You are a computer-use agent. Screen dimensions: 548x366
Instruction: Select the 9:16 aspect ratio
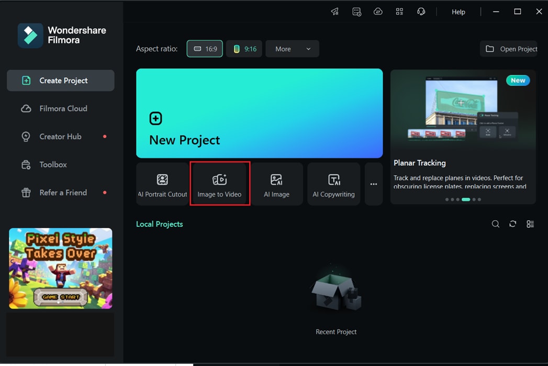[x=244, y=49]
